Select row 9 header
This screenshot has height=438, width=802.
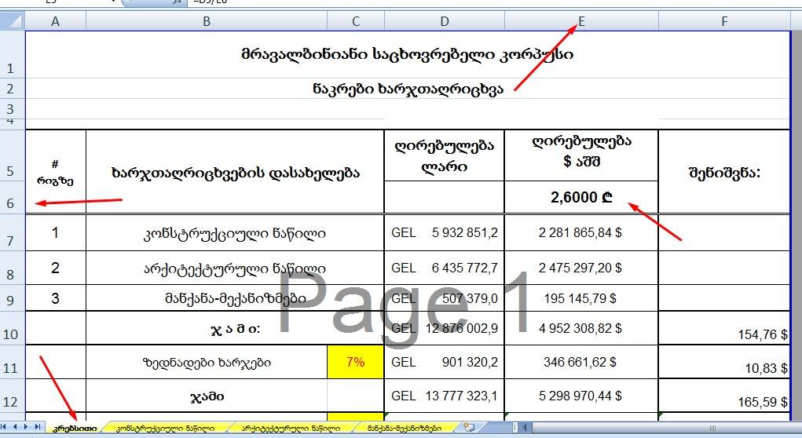(13, 298)
